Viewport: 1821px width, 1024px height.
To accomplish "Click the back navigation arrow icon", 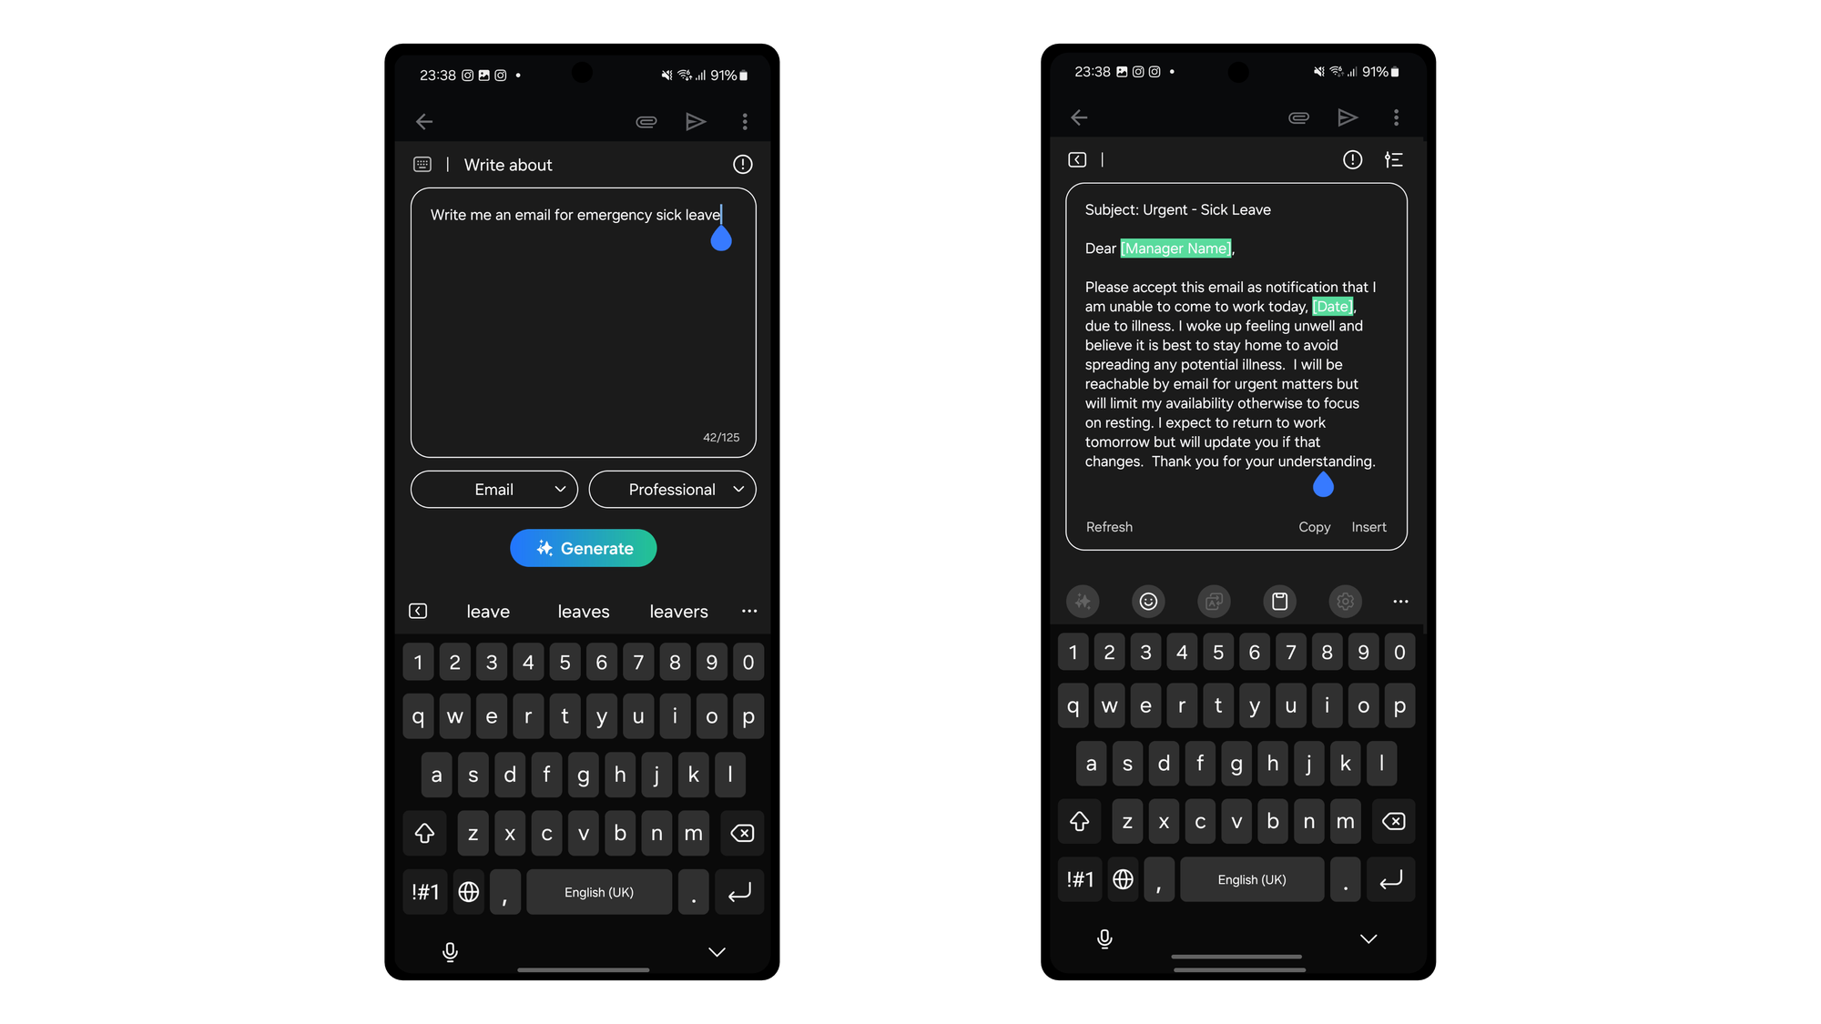I will pyautogui.click(x=425, y=121).
